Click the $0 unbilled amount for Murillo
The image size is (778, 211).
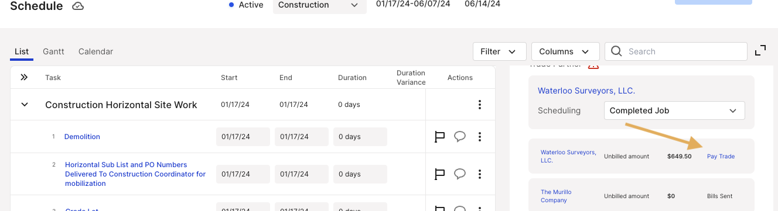(671, 196)
